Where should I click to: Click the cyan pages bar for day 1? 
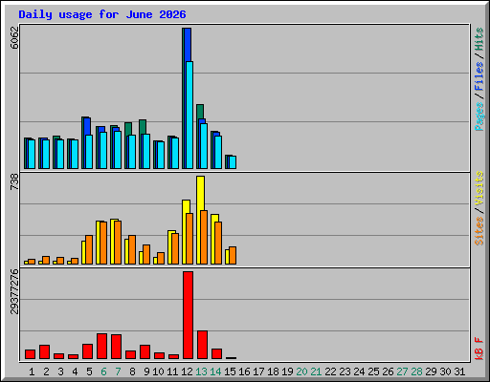32,154
